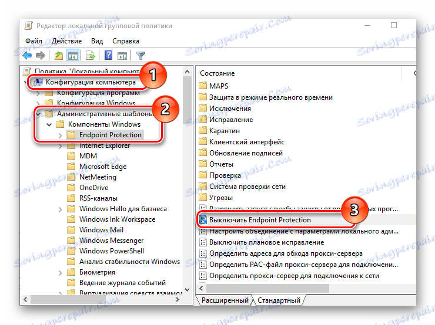Click the MDM folder icon in tree

pos(71,155)
